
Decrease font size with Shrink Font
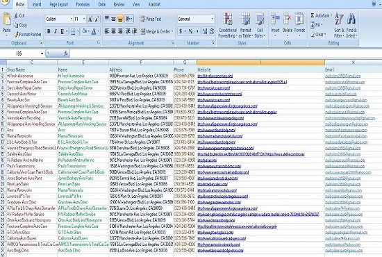(x=97, y=19)
